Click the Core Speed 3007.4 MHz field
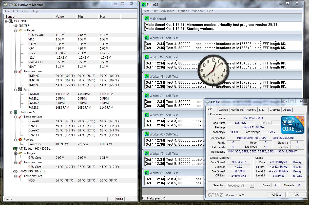Viewport: 309px width, 205px height. (239, 162)
